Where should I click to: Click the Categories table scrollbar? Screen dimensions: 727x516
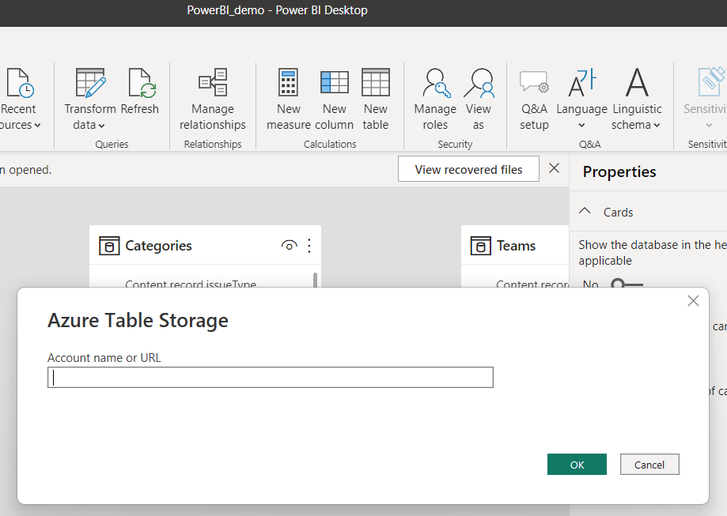(x=316, y=279)
